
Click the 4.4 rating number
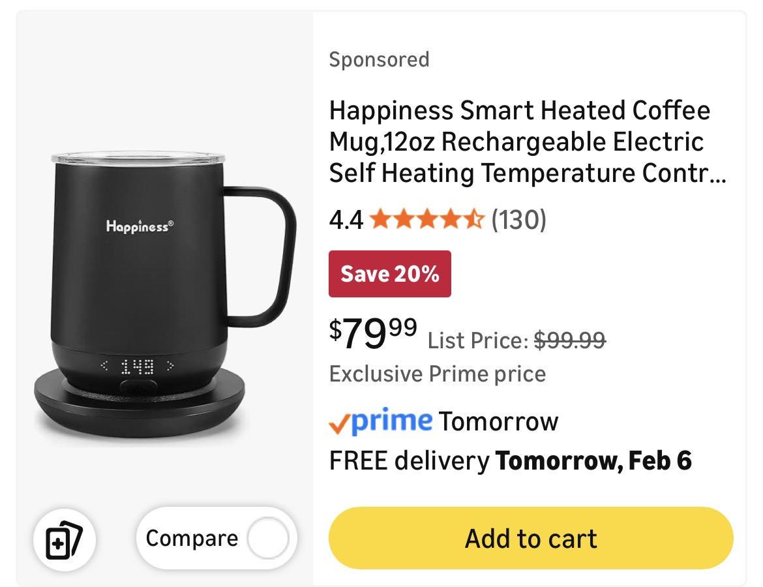coord(346,220)
